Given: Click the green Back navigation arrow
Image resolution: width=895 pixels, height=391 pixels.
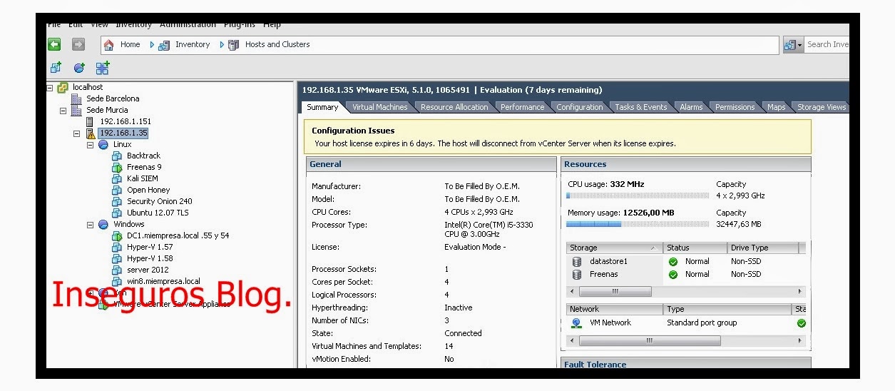Looking at the screenshot, I should (x=54, y=44).
